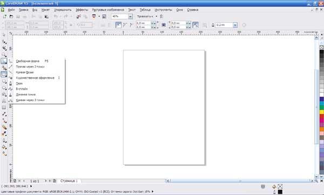Open the Эффекты menu

[x=82, y=10]
